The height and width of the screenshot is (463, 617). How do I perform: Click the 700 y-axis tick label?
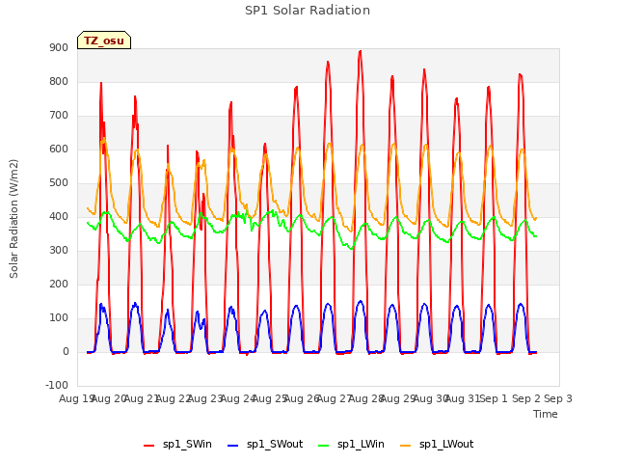(59, 116)
